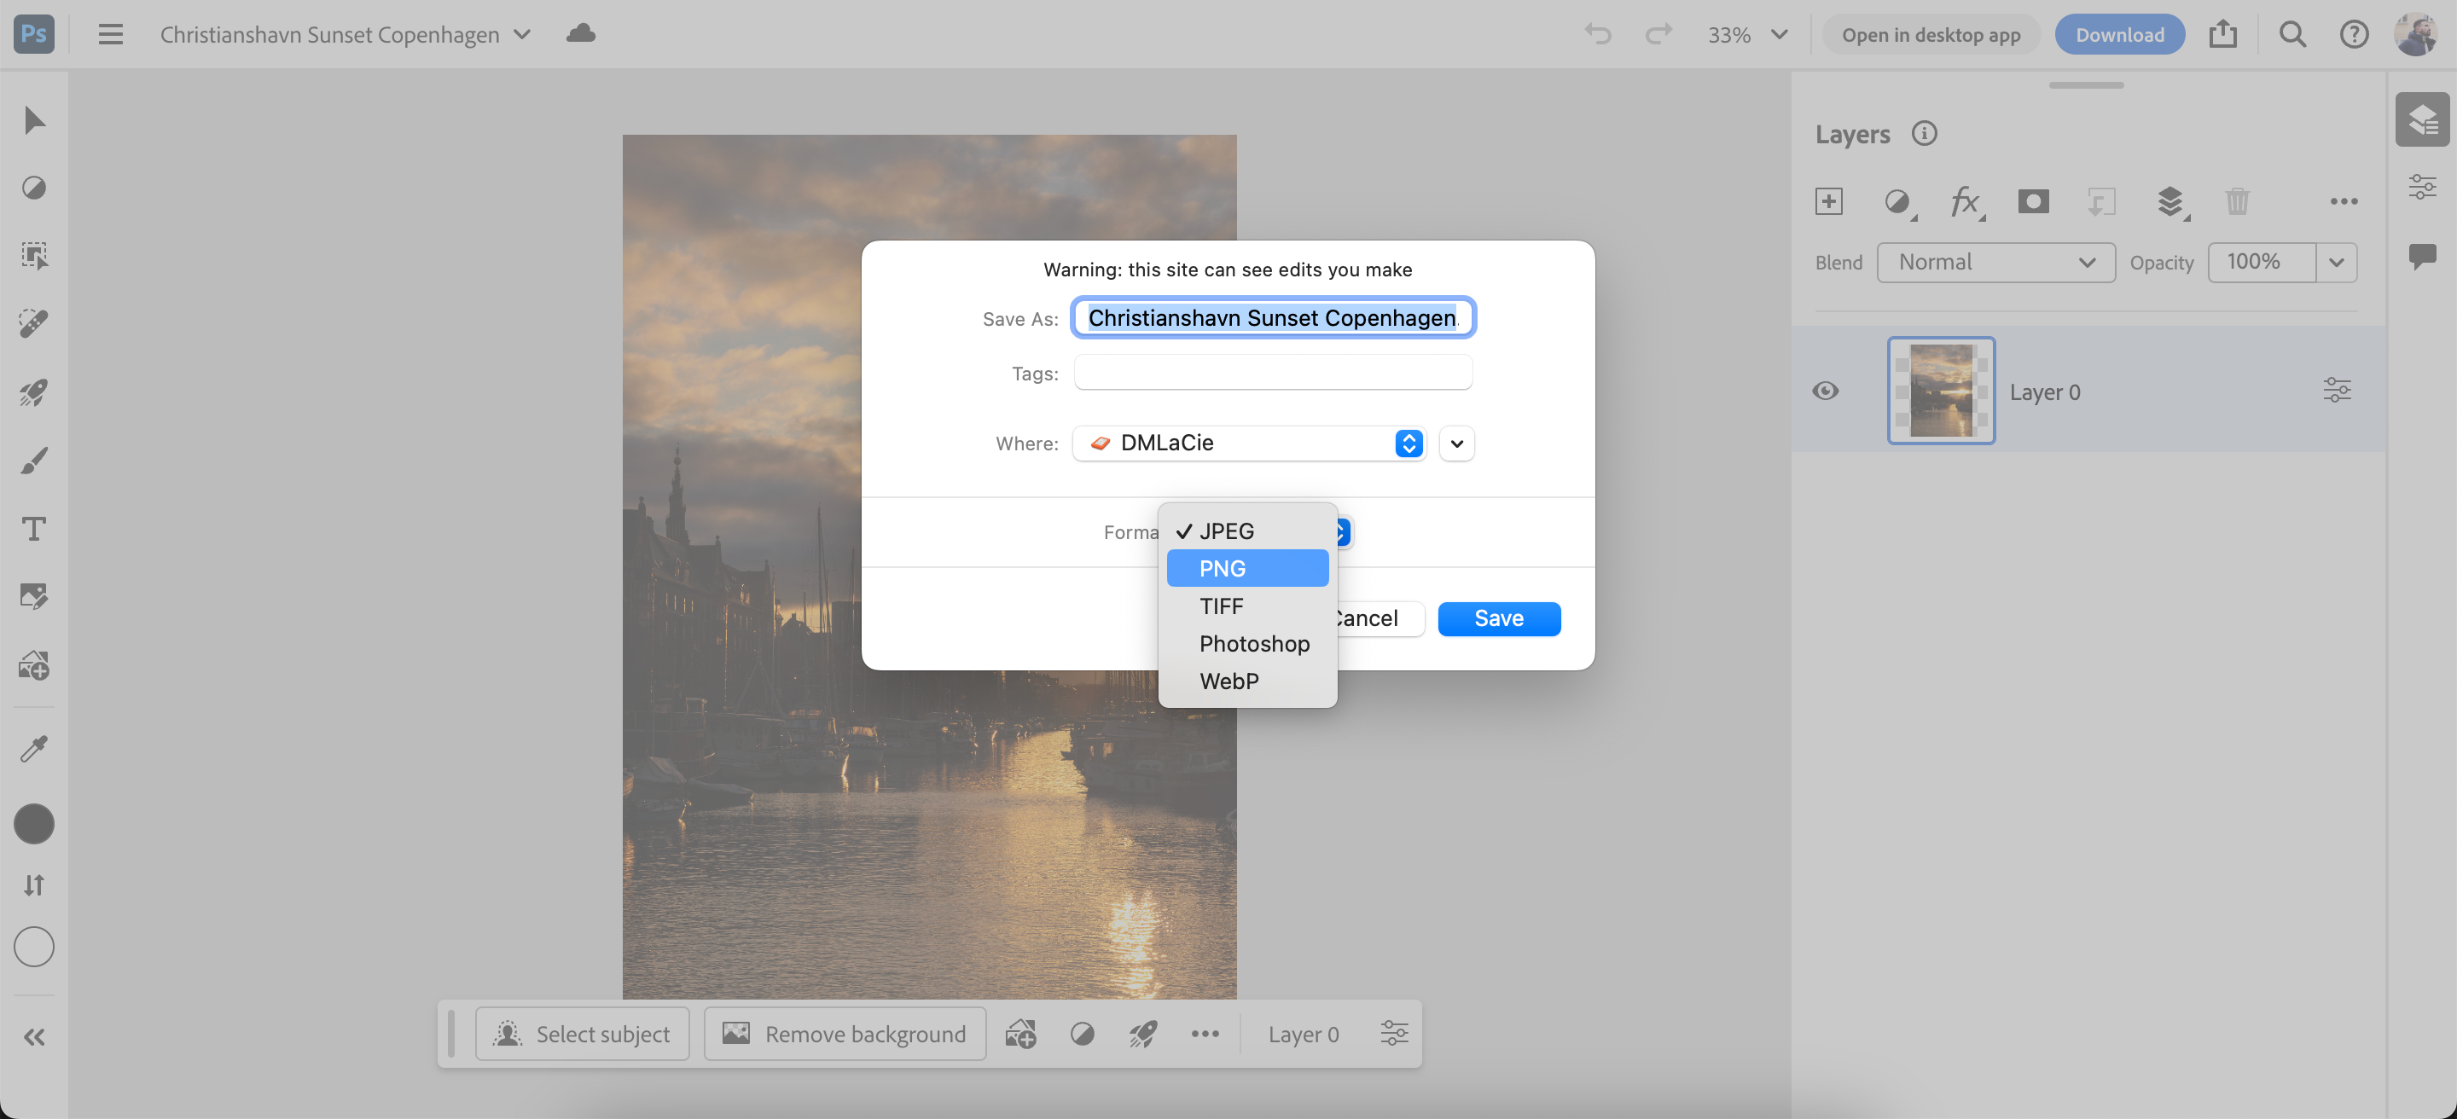This screenshot has width=2457, height=1119.
Task: Open the Blend mode dropdown showing Normal
Action: coord(1995,262)
